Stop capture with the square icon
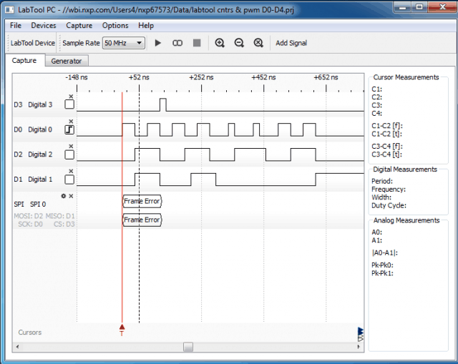Image resolution: width=458 pixels, height=364 pixels. point(197,43)
